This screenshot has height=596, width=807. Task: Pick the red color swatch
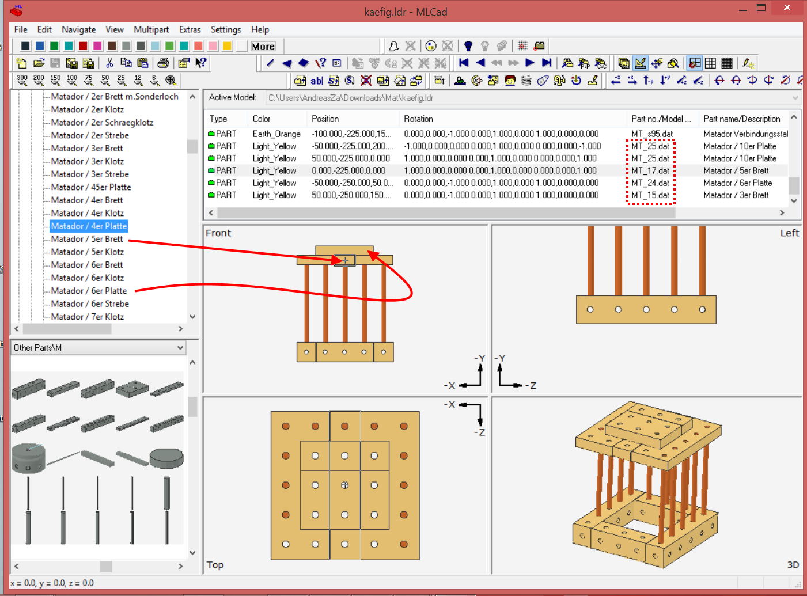tap(83, 46)
